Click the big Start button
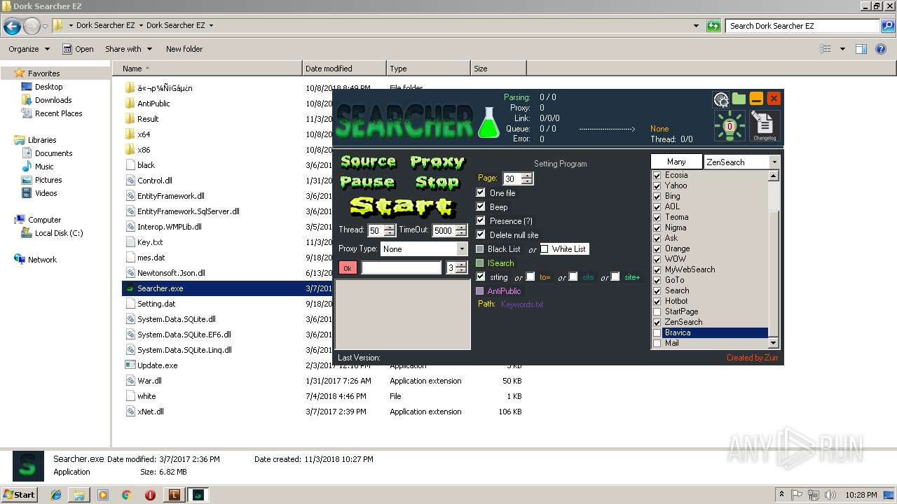This screenshot has height=504, width=897. click(x=402, y=206)
